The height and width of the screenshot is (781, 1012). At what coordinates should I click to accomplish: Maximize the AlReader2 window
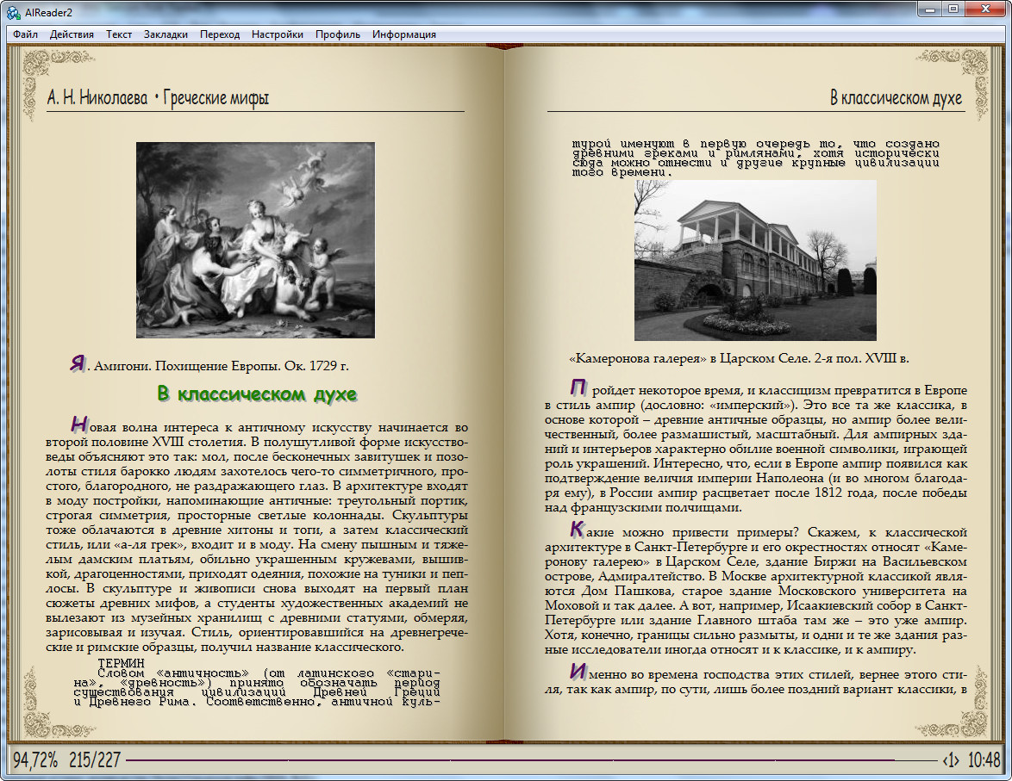tap(953, 9)
